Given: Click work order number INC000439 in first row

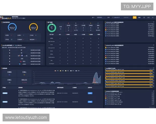Looking at the screenshot, I should pyautogui.click(x=75, y=93).
